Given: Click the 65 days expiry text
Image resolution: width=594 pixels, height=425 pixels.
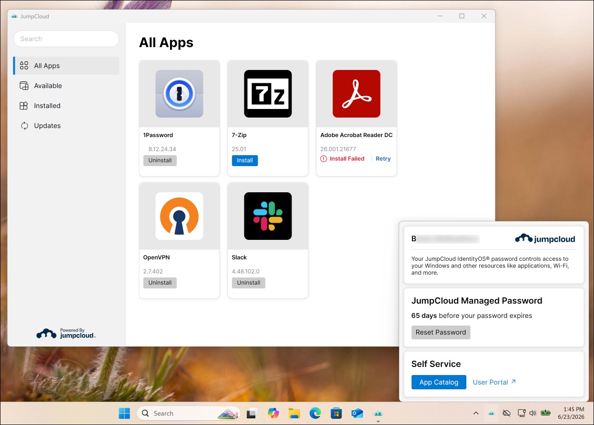Looking at the screenshot, I should point(472,316).
